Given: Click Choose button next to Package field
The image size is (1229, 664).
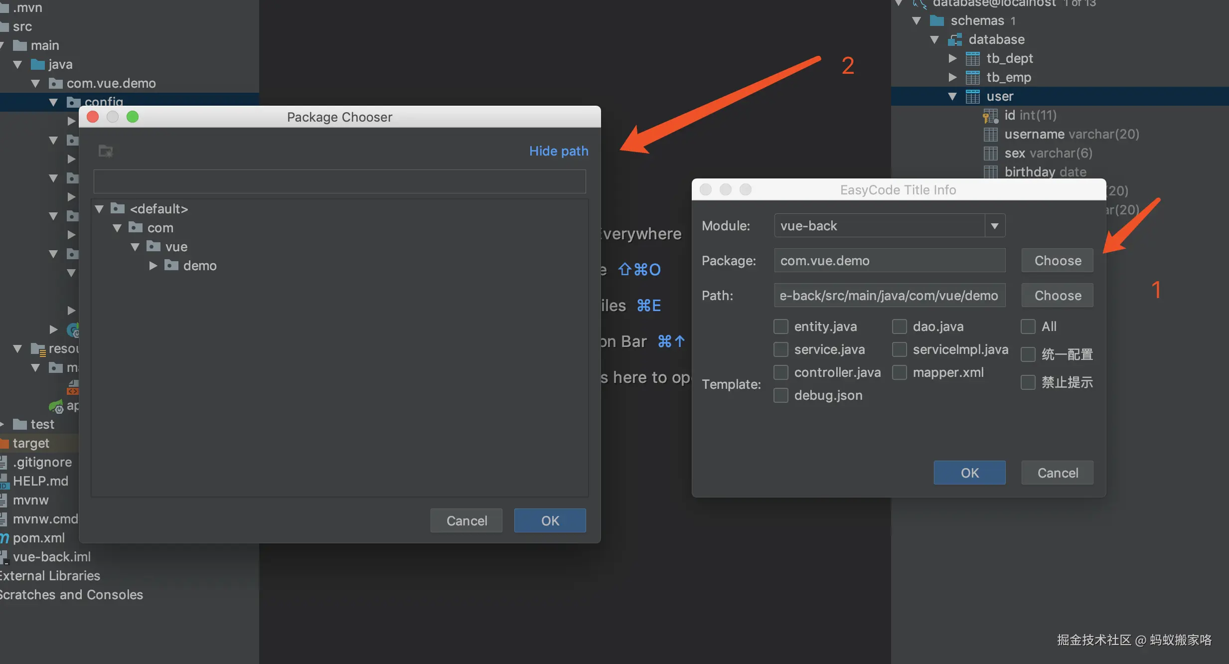Looking at the screenshot, I should click(1058, 261).
